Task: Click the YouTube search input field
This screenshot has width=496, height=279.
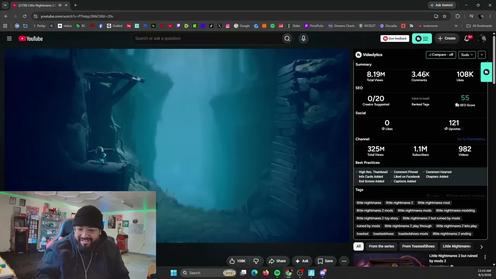Action: pyautogui.click(x=207, y=38)
